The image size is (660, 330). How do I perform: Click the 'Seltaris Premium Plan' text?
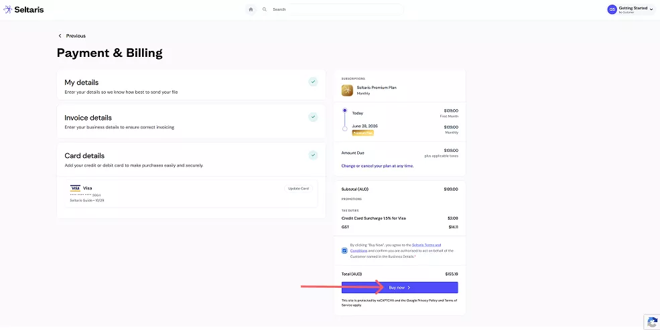point(377,88)
